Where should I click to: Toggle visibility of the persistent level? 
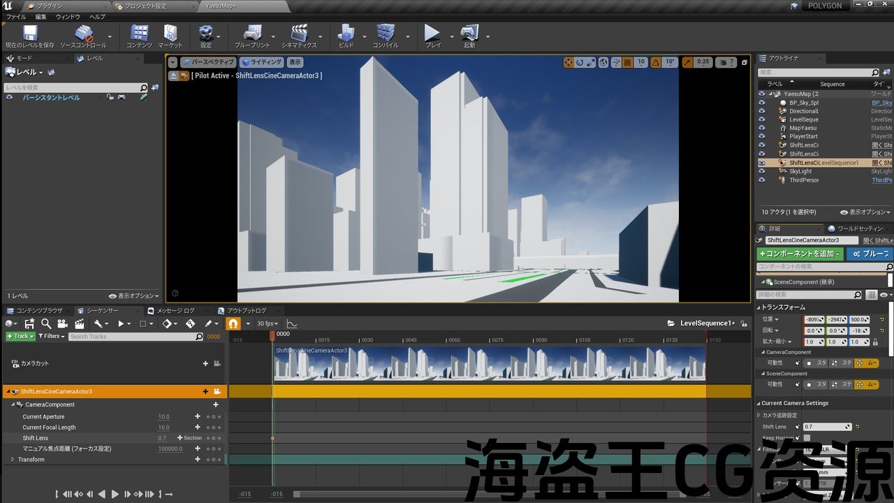pos(9,98)
